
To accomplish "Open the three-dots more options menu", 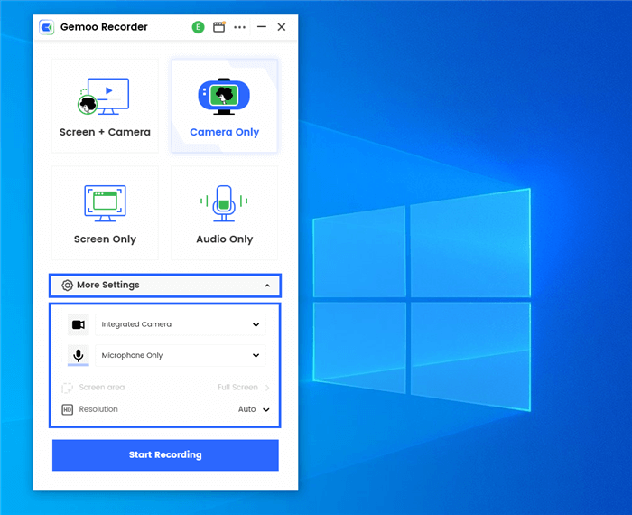I will (x=240, y=27).
